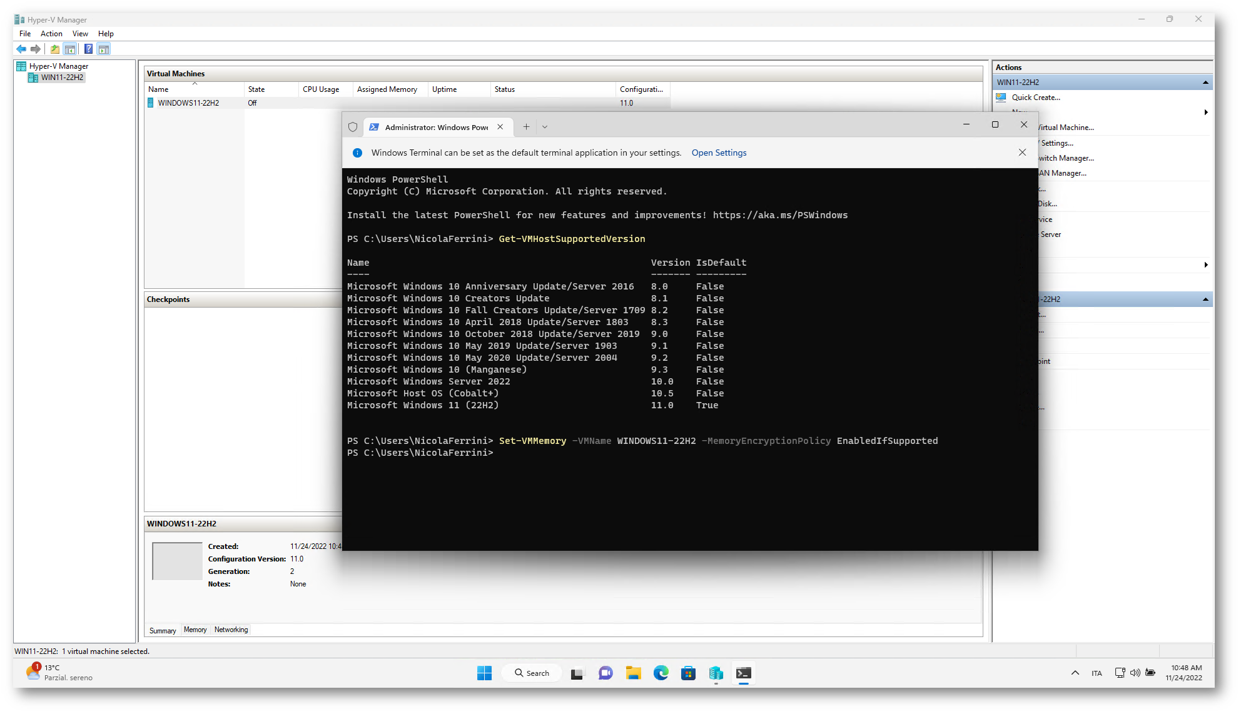Maximize the Windows Terminal window
Viewport: 1241px width, 714px height.
tap(995, 124)
